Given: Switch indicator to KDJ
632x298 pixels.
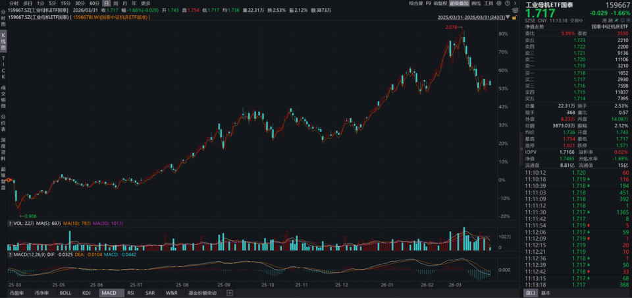Looking at the screenshot, I should (86, 293).
